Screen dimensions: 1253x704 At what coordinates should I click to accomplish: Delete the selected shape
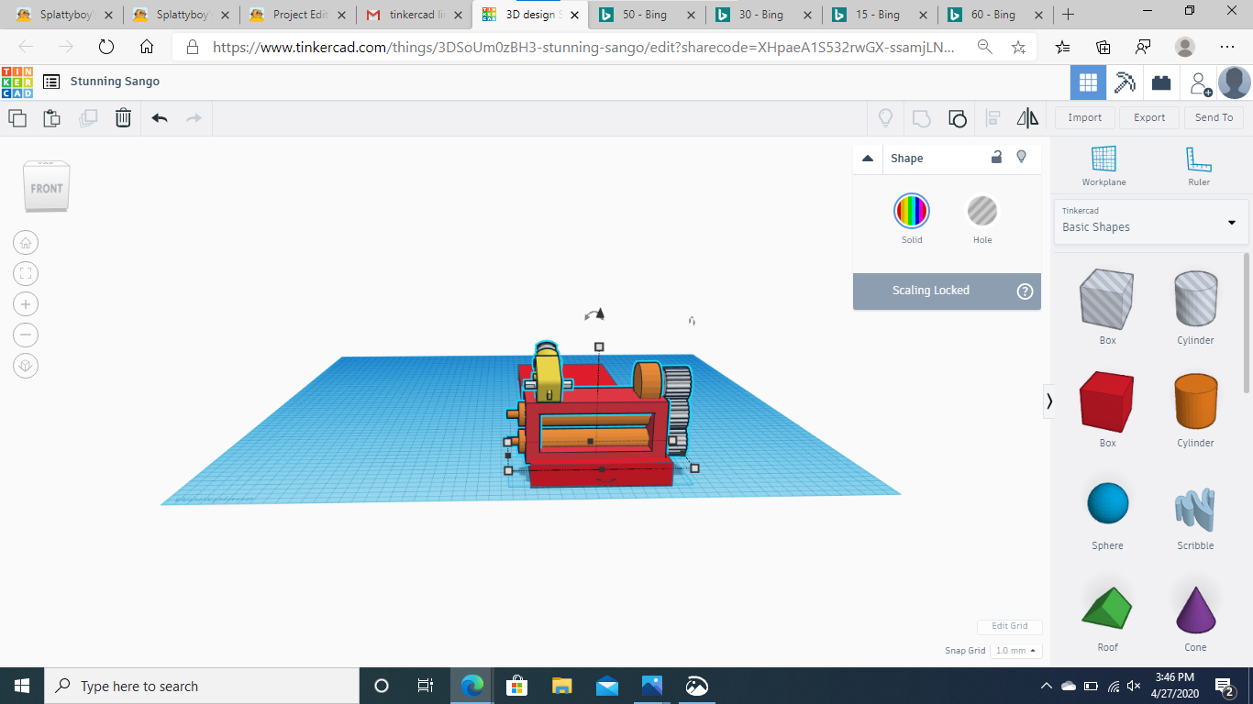(123, 117)
